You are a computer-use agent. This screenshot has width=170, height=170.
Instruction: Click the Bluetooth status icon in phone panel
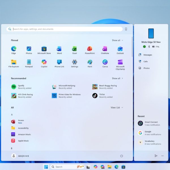point(149,47)
